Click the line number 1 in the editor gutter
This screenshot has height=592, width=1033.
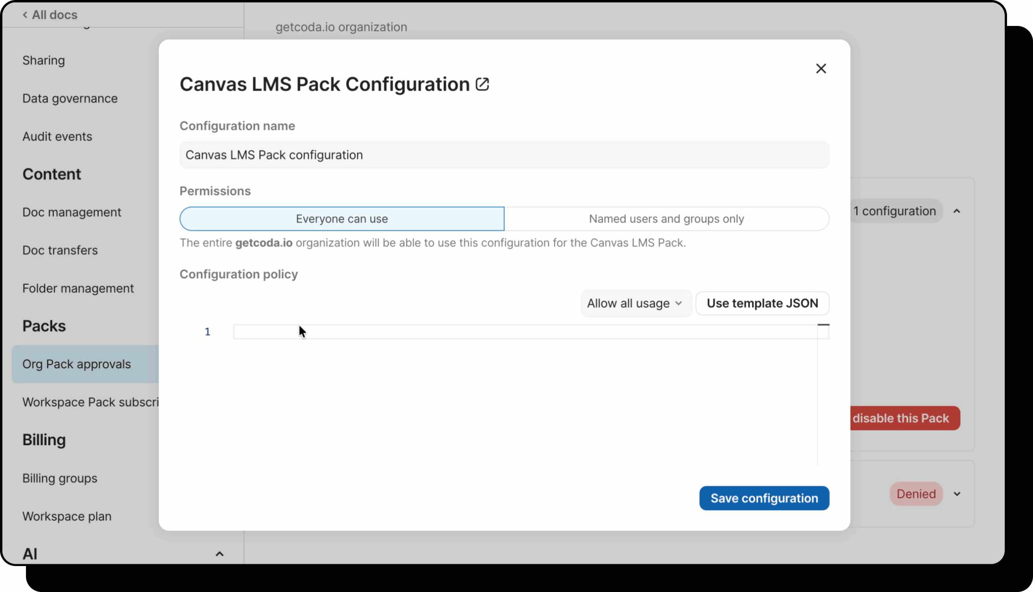[x=207, y=332]
